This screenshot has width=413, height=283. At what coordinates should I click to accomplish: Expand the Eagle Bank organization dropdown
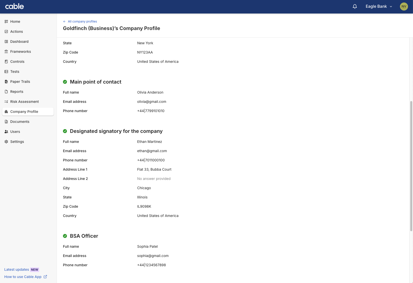[x=379, y=7]
